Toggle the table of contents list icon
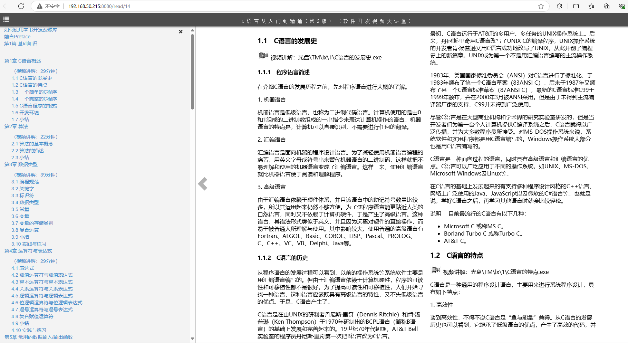The width and height of the screenshot is (628, 343). click(x=6, y=19)
